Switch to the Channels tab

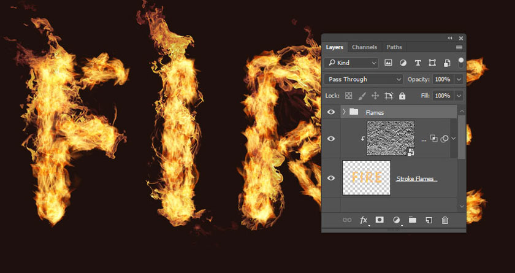click(x=364, y=47)
